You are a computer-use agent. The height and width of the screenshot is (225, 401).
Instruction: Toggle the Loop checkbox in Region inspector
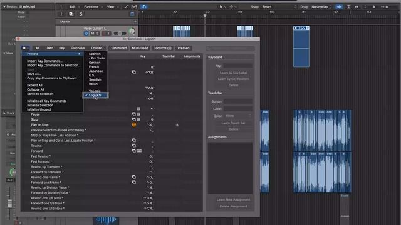[x=28, y=17]
